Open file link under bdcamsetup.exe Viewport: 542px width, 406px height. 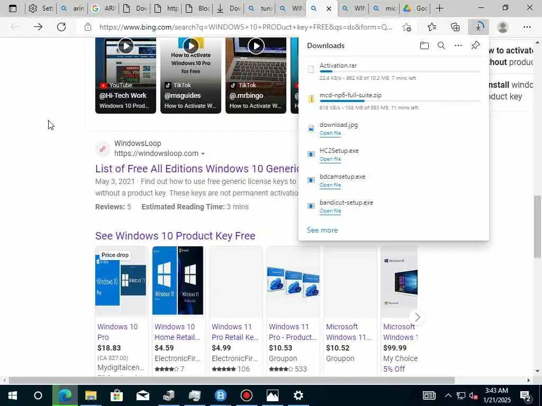330,185
